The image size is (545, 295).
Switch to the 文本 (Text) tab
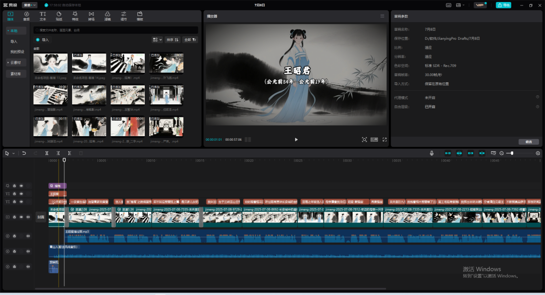[42, 16]
